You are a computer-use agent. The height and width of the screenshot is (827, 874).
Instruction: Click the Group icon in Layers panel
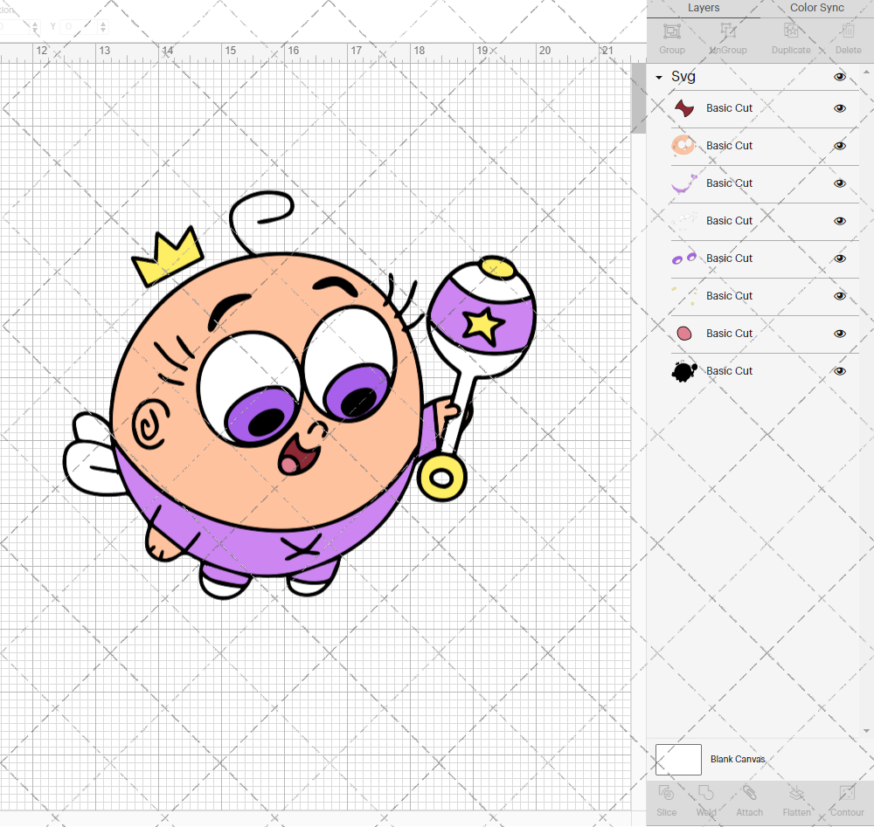point(671,31)
